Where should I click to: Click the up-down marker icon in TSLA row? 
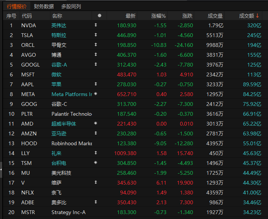pyautogui.click(x=96, y=35)
